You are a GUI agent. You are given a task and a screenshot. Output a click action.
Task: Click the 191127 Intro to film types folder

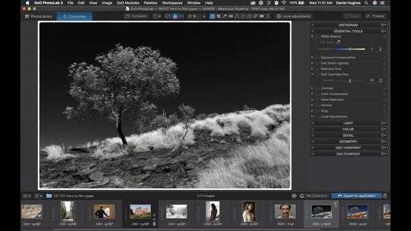[x=70, y=196]
